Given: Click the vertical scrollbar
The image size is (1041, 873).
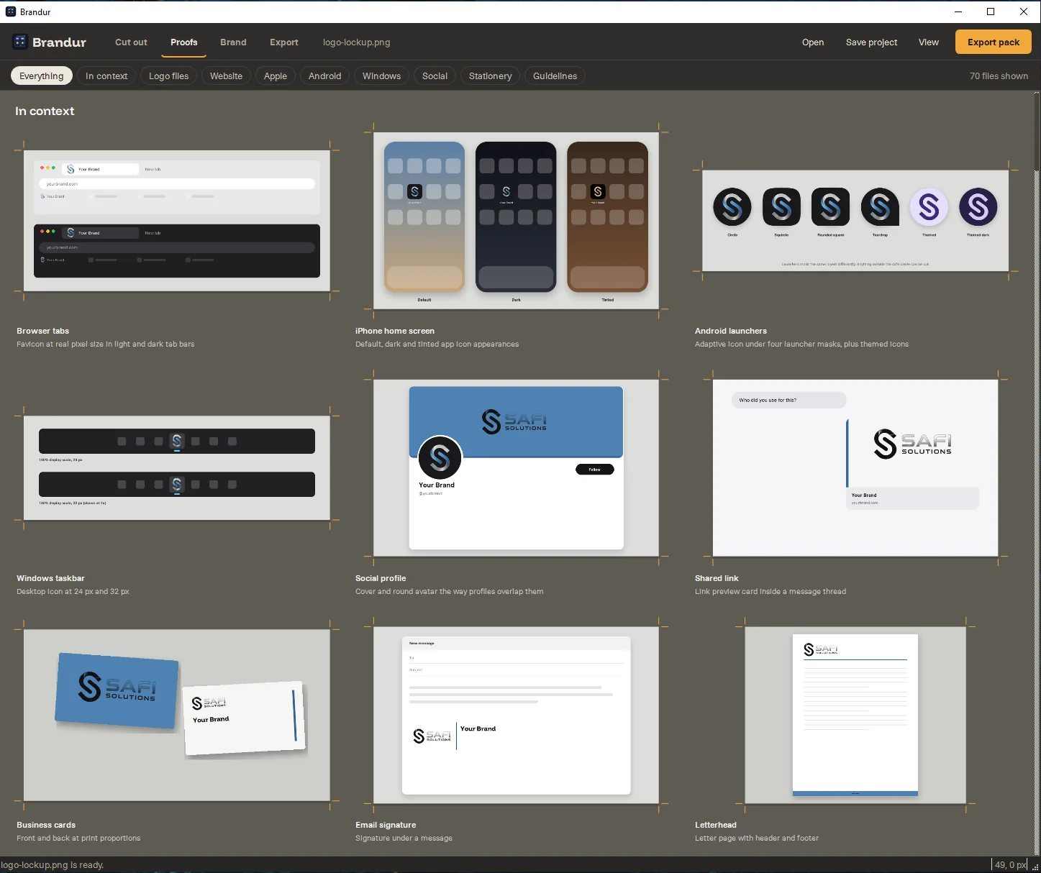Looking at the screenshot, I should pyautogui.click(x=1037, y=133).
